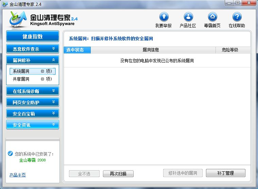Click the 产品社区 label
This screenshot has height=189, width=258.
tap(188, 26)
